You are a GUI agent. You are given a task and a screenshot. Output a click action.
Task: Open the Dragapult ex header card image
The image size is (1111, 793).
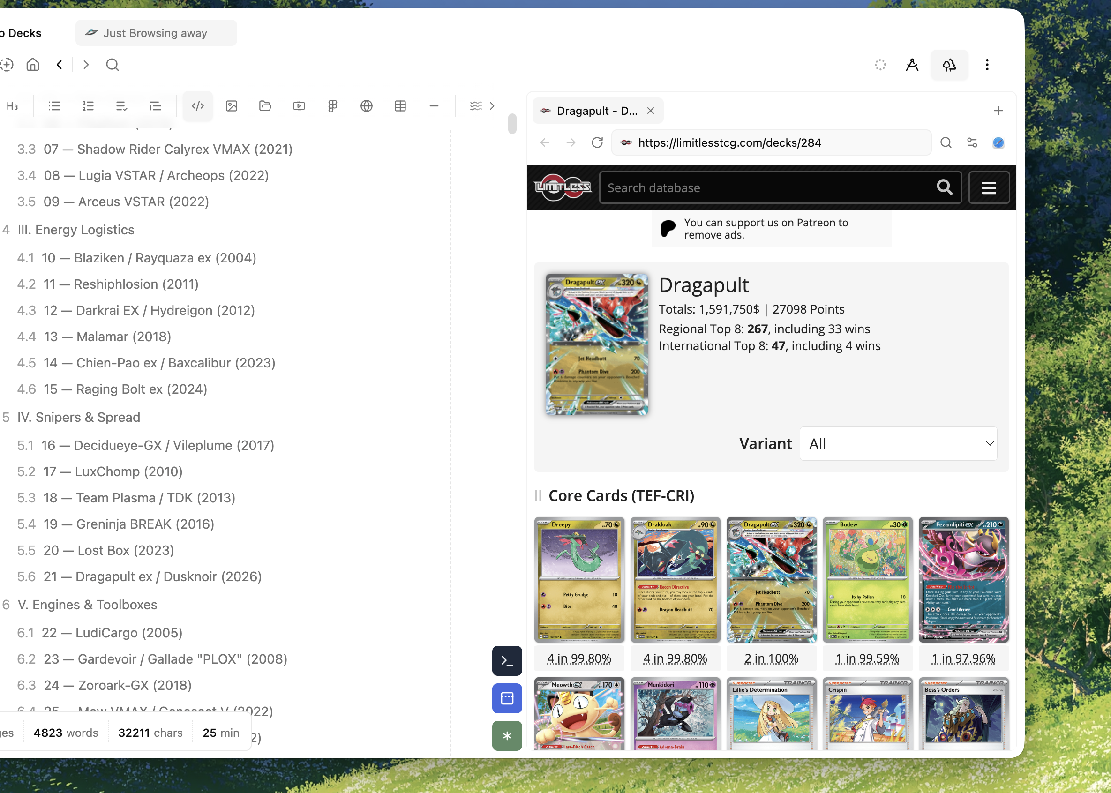coord(597,344)
